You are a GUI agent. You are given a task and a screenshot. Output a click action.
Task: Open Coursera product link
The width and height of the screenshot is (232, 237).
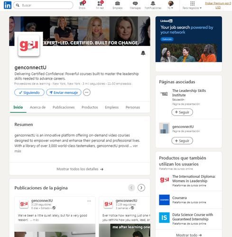pyautogui.click(x=179, y=198)
